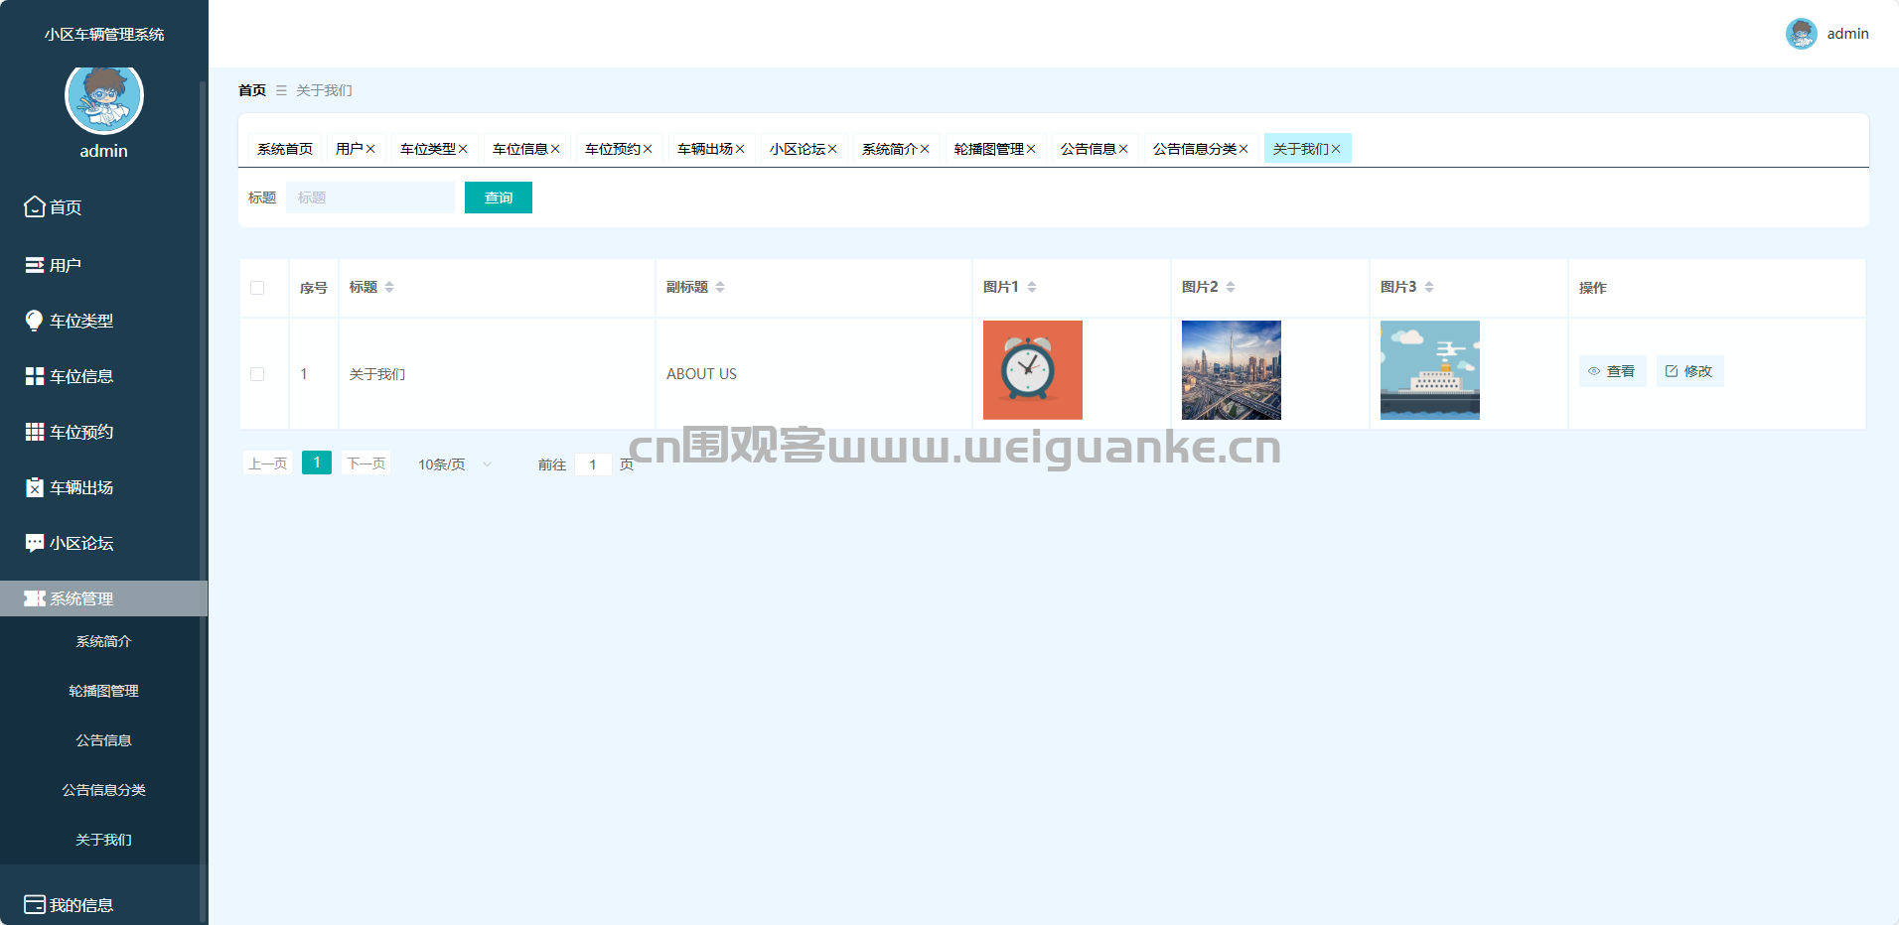
Task: Collapse the 系统管理 sidebar menu
Action: click(x=103, y=598)
